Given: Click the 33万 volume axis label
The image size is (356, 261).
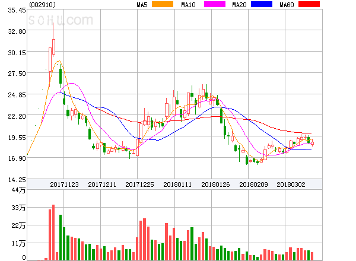Looking at the screenshot, I should point(18,208).
